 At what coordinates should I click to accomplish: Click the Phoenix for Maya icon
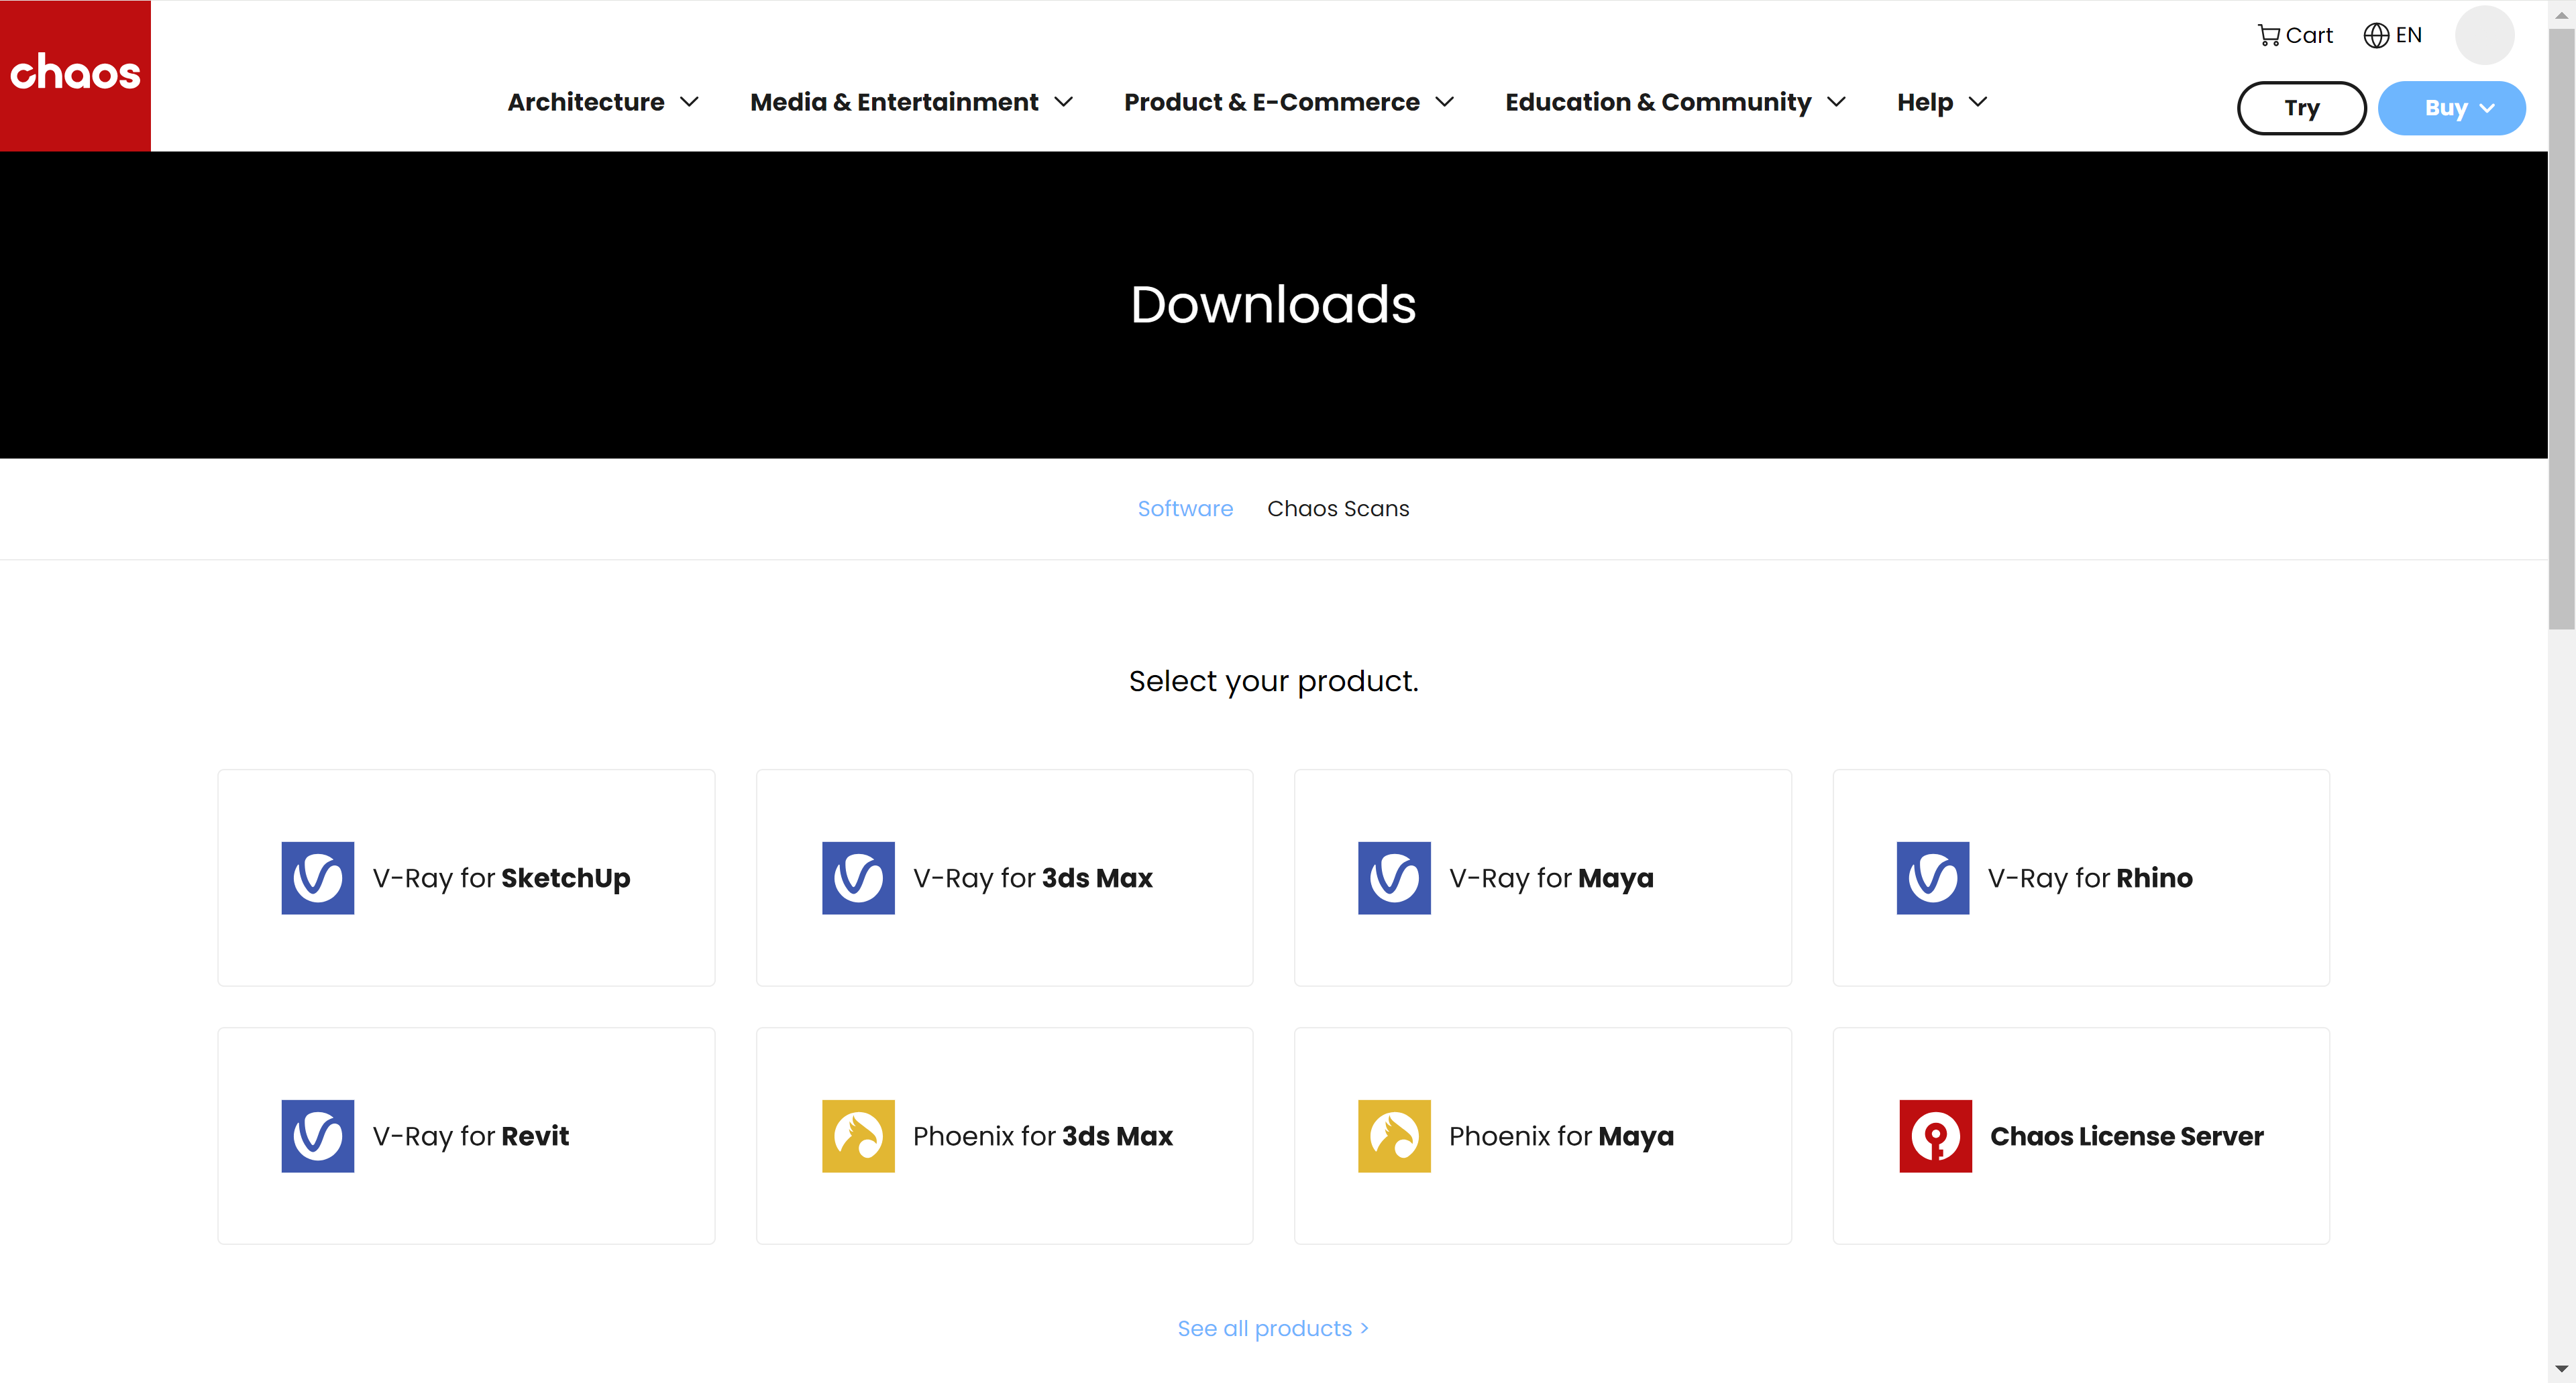click(1394, 1136)
